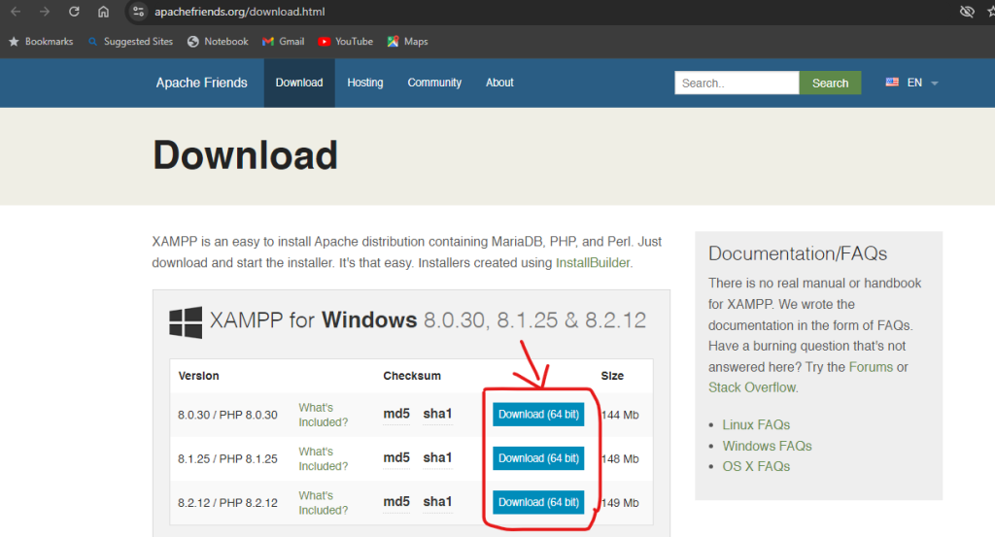
Task: Click md5 checksum for version 8.1.25
Action: coord(396,458)
